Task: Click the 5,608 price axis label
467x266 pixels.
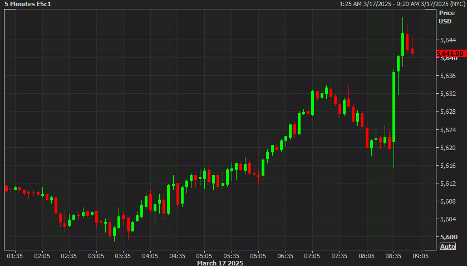Action: pyautogui.click(x=448, y=201)
